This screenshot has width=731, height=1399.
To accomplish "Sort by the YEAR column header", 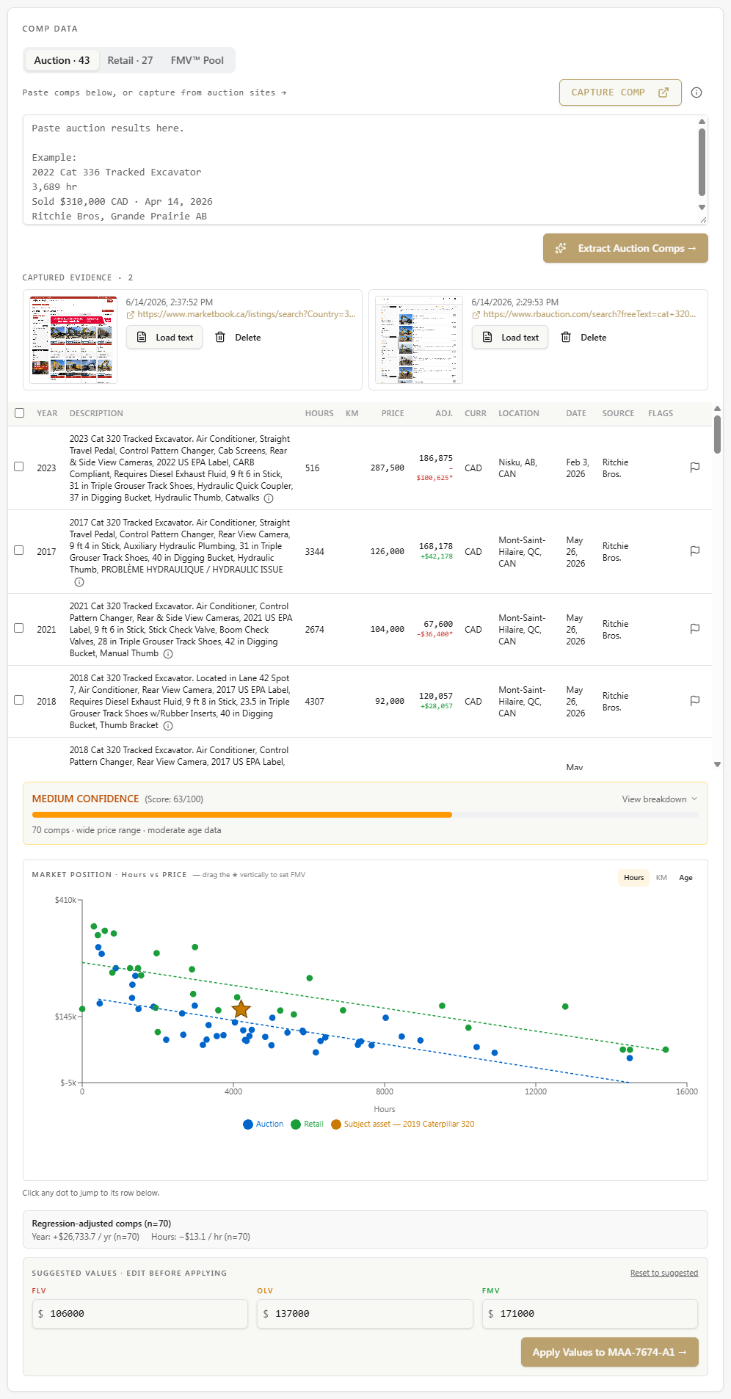I will (x=47, y=413).
